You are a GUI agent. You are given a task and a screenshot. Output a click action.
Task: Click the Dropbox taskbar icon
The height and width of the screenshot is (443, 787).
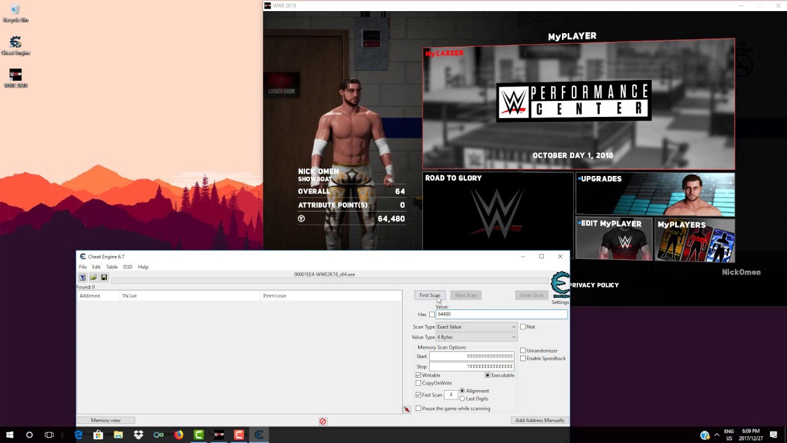(x=138, y=435)
